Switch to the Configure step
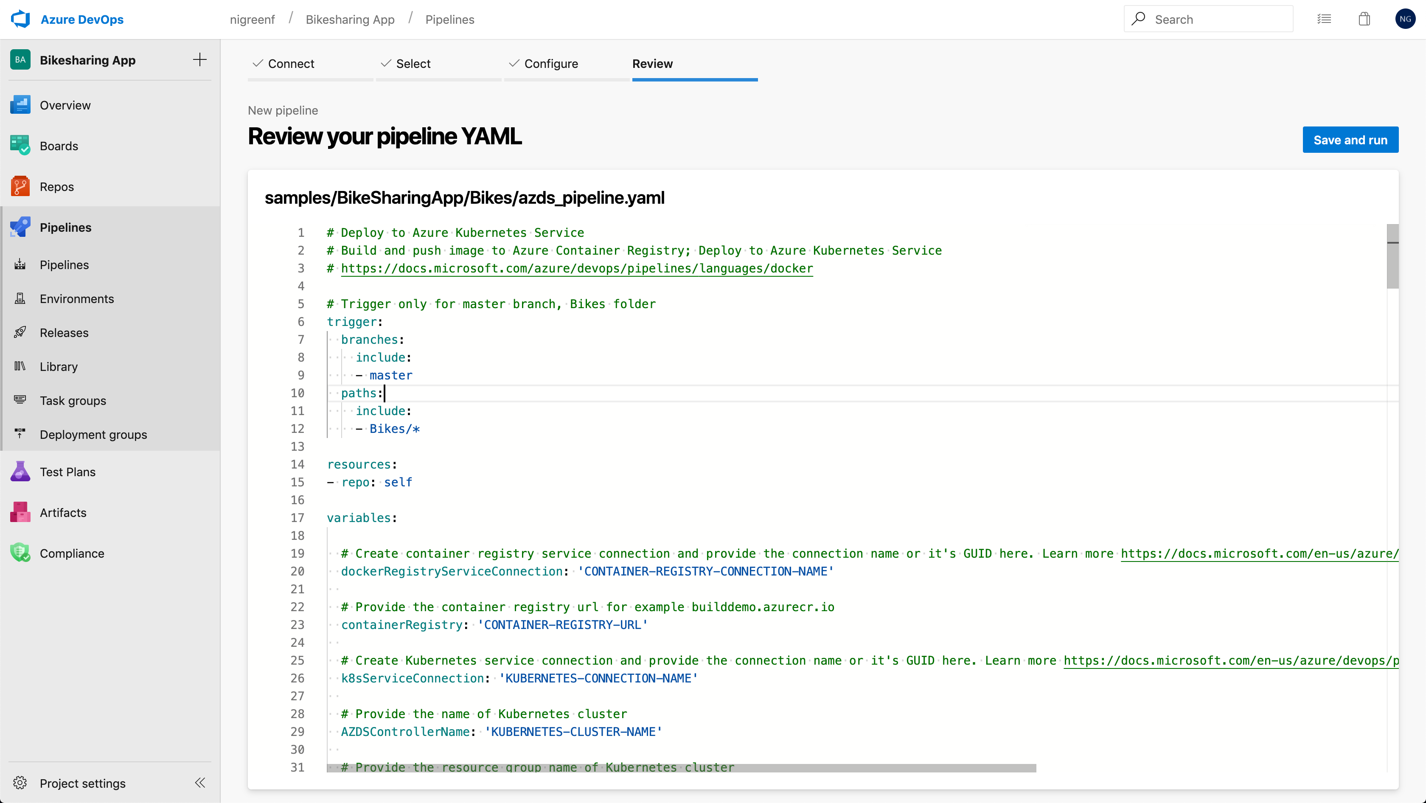Viewport: 1426px width, 803px height. click(x=551, y=64)
